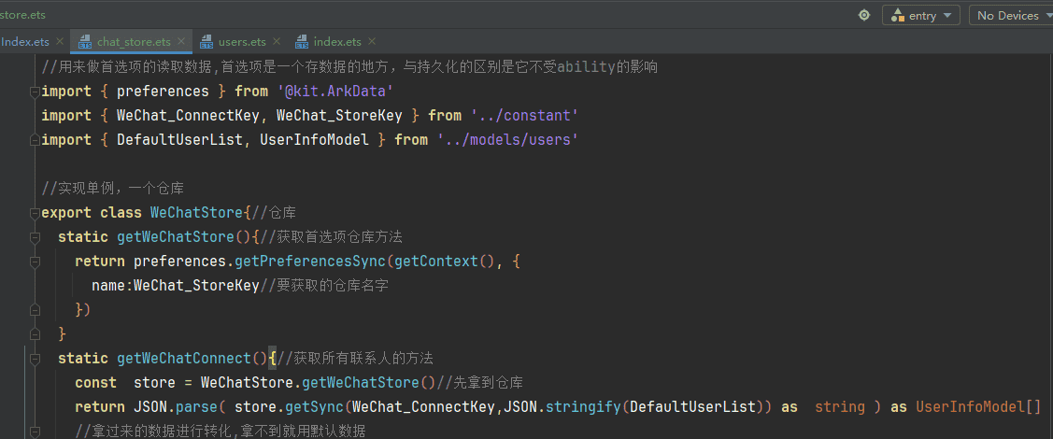Fold the getWeChatConnect method in gutter

35,359
